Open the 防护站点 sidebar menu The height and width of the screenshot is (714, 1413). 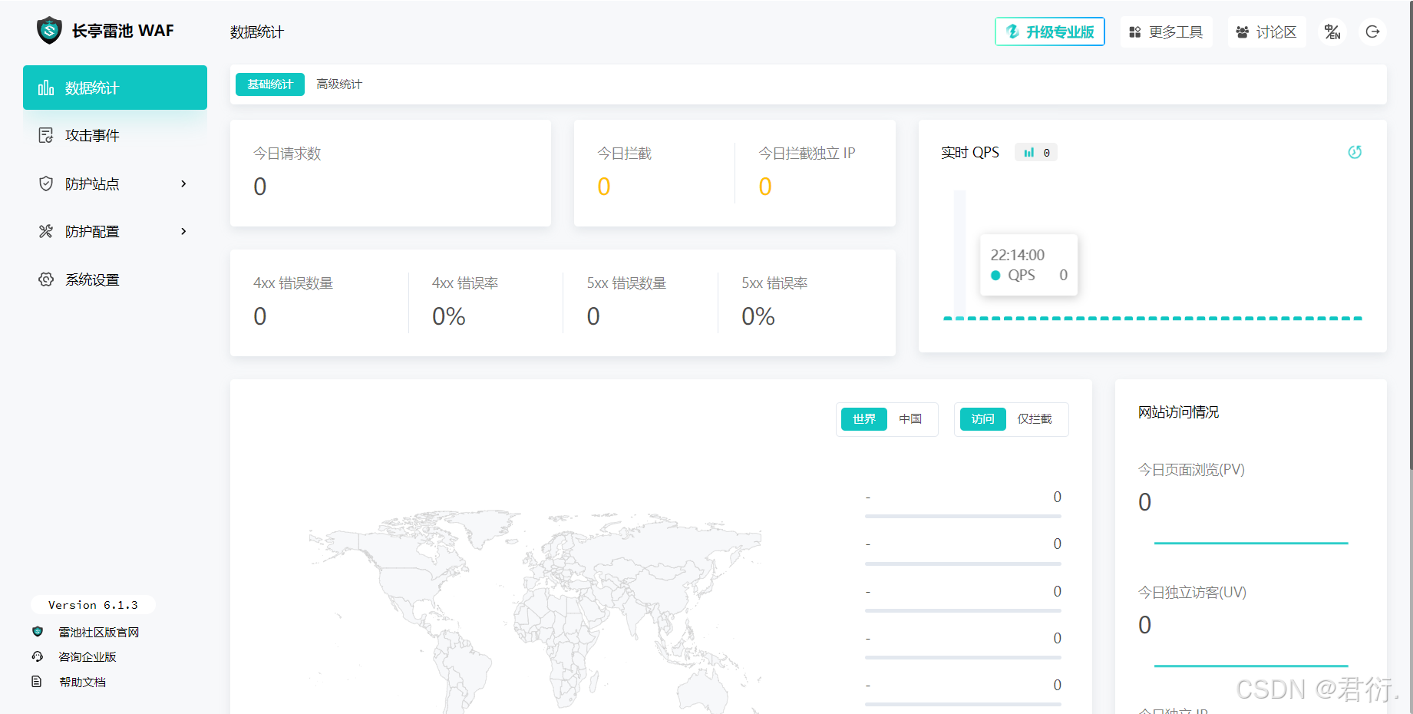(x=115, y=183)
